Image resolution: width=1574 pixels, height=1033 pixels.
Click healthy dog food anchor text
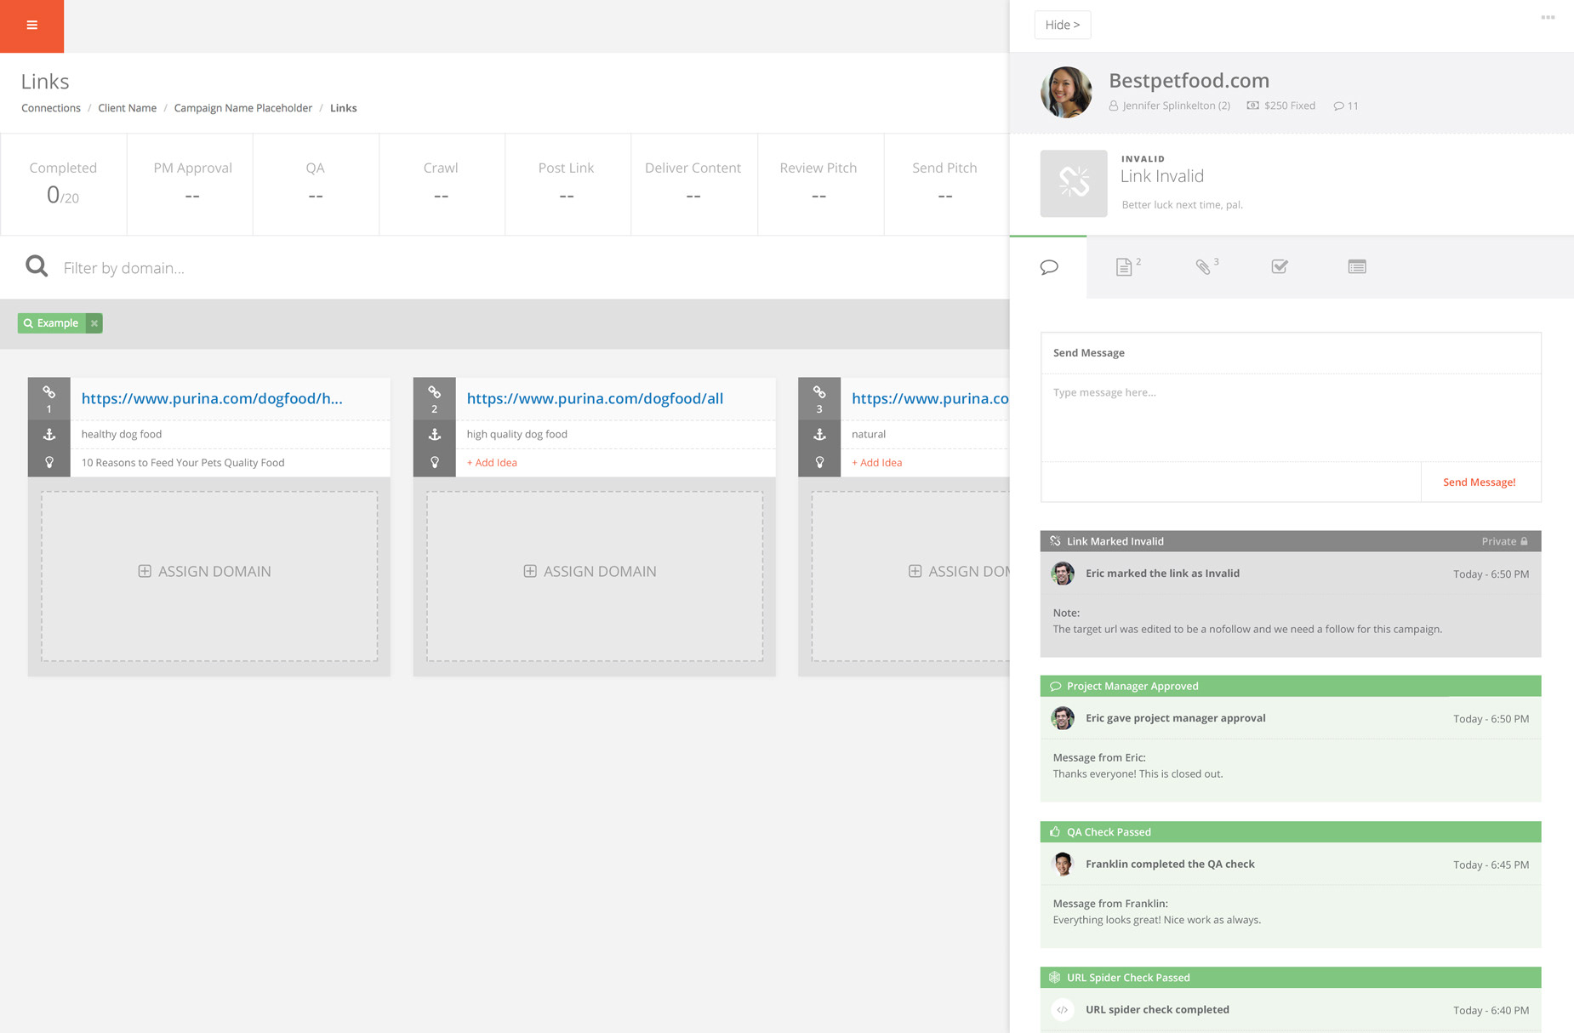(122, 434)
